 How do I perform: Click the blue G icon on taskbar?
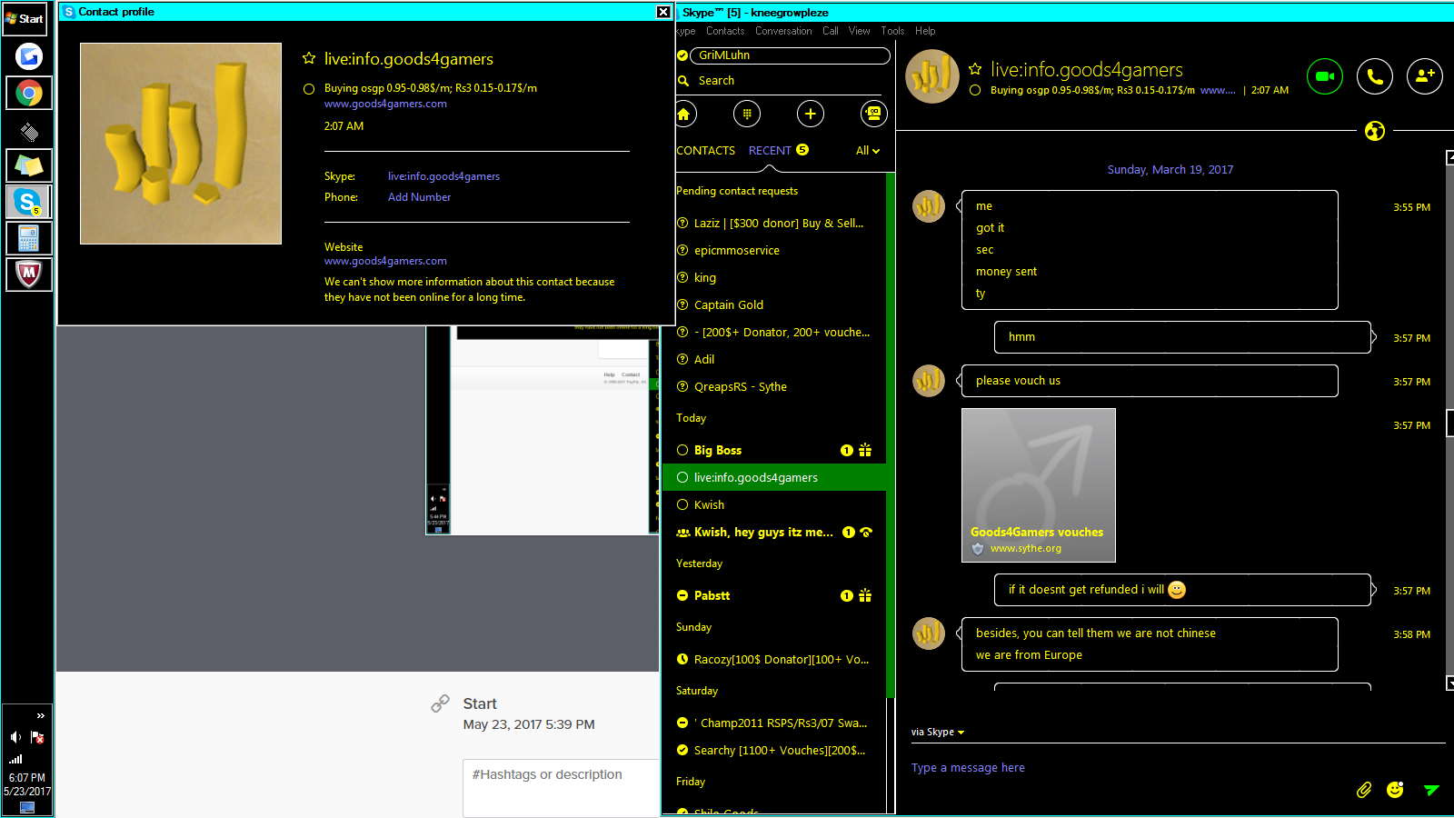29,56
